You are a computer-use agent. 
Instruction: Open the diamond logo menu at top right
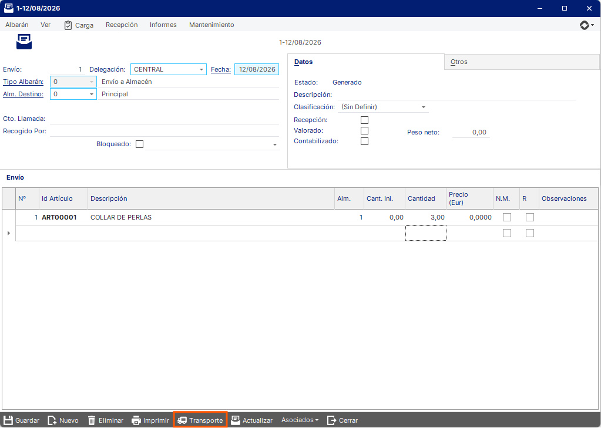pos(586,25)
